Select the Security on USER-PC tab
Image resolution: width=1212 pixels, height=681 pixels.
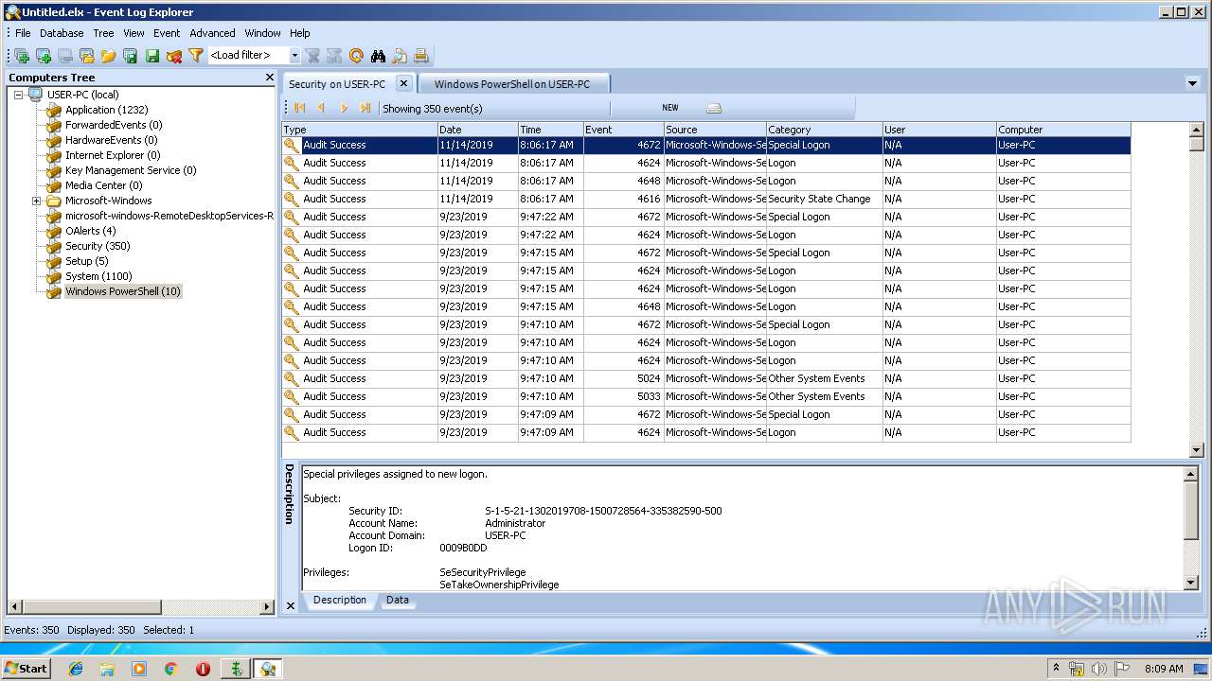pos(337,84)
